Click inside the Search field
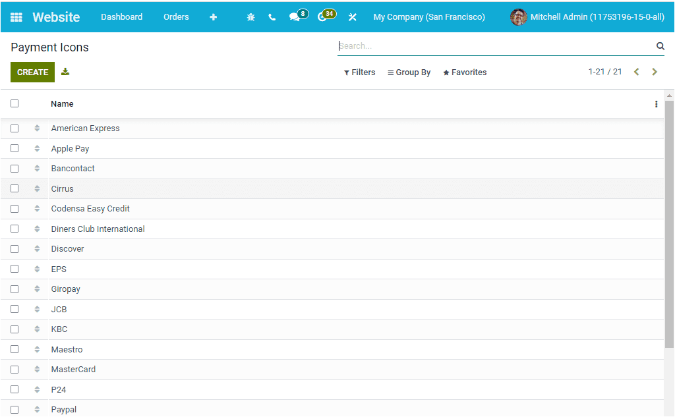Screen dimensions: 675x417 [x=461, y=45]
